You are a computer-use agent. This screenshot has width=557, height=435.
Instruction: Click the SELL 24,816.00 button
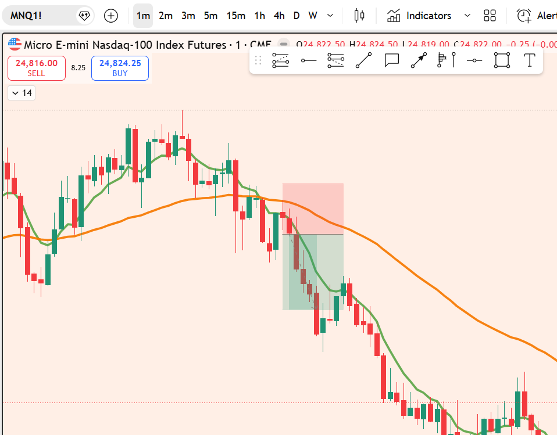36,68
